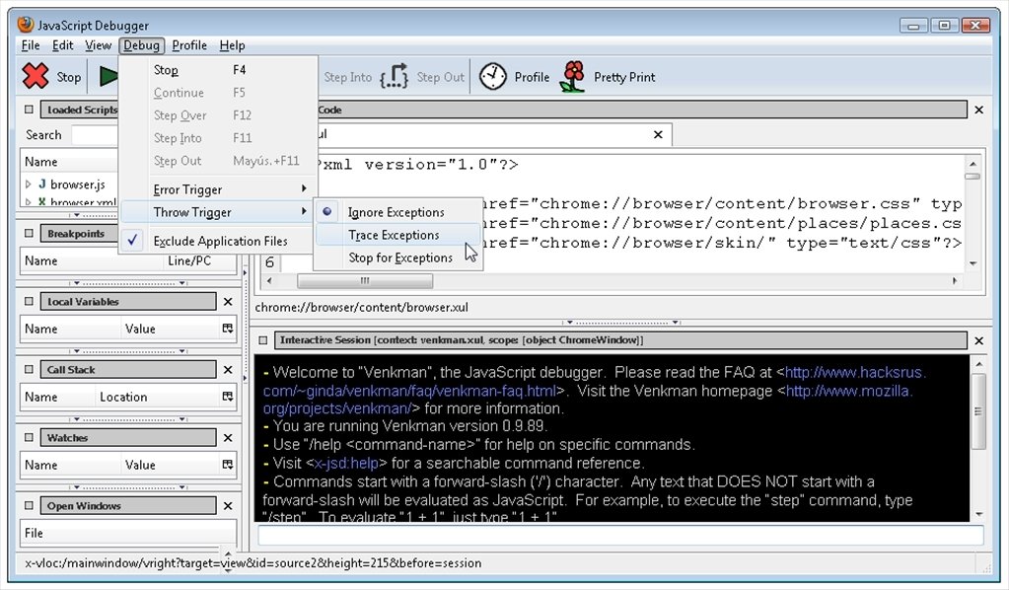The width and height of the screenshot is (1009, 590).
Task: Click the Pretty Print flower icon
Action: (573, 77)
